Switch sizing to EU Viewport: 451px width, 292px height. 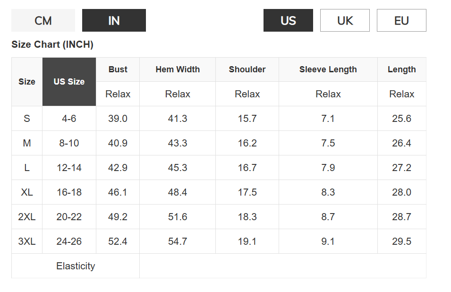pyautogui.click(x=401, y=21)
